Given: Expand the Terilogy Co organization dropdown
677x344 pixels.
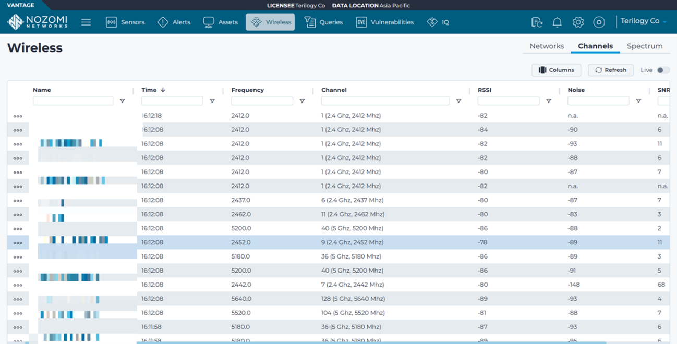Looking at the screenshot, I should [x=644, y=21].
